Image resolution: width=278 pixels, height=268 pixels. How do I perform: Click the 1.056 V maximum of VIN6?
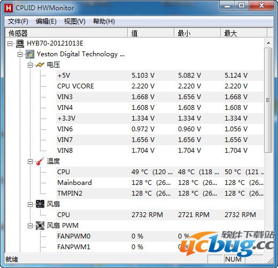click(x=236, y=129)
